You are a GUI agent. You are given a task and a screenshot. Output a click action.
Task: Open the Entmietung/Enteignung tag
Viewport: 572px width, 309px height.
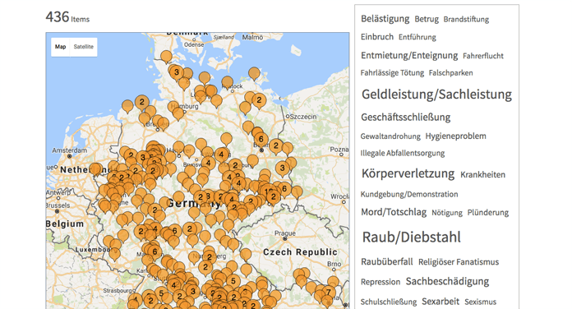click(x=409, y=55)
